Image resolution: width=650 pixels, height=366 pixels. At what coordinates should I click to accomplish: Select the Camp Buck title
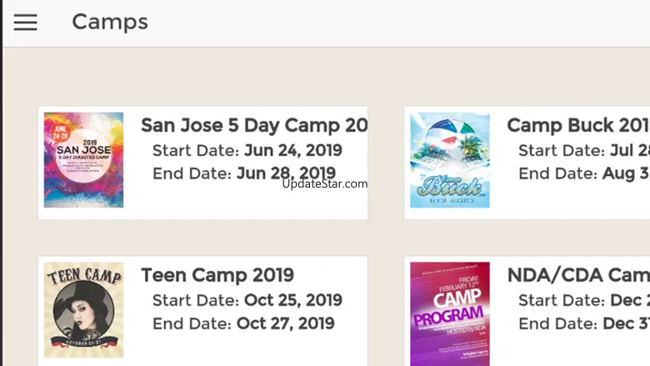coord(577,125)
